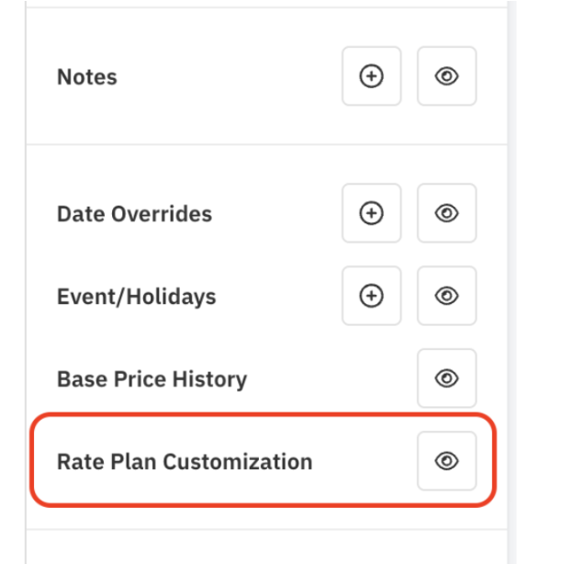
Task: View Date Overrides with eye icon
Action: point(446,214)
